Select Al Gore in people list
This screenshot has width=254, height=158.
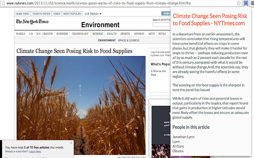(178, 146)
